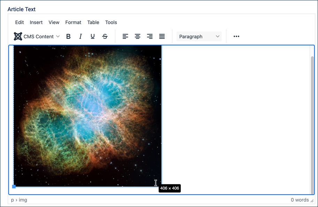Align text right
Screen dimensions: 318x207
pyautogui.click(x=150, y=36)
